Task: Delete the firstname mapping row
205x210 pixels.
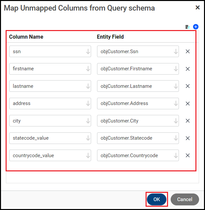Action: (188, 69)
